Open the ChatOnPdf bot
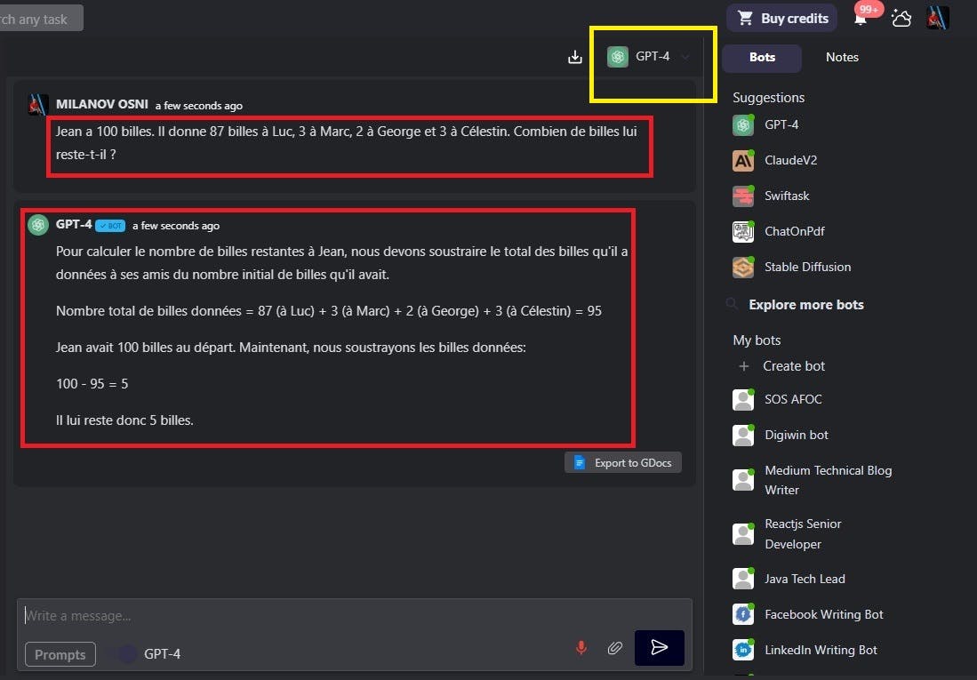 tap(778, 231)
